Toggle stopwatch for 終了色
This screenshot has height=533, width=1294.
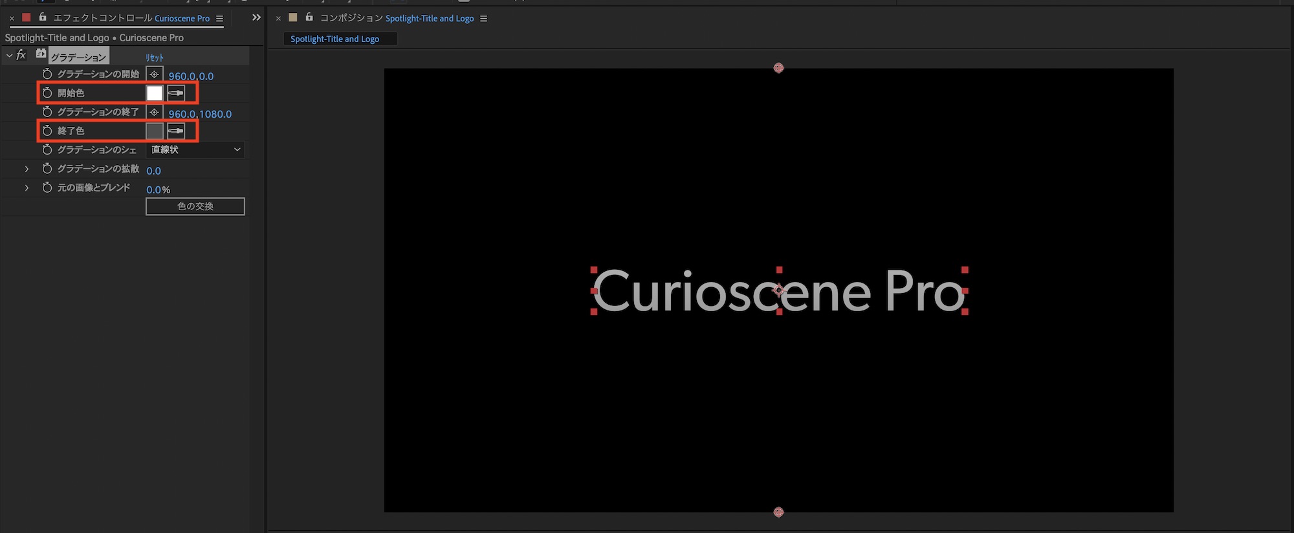point(47,131)
